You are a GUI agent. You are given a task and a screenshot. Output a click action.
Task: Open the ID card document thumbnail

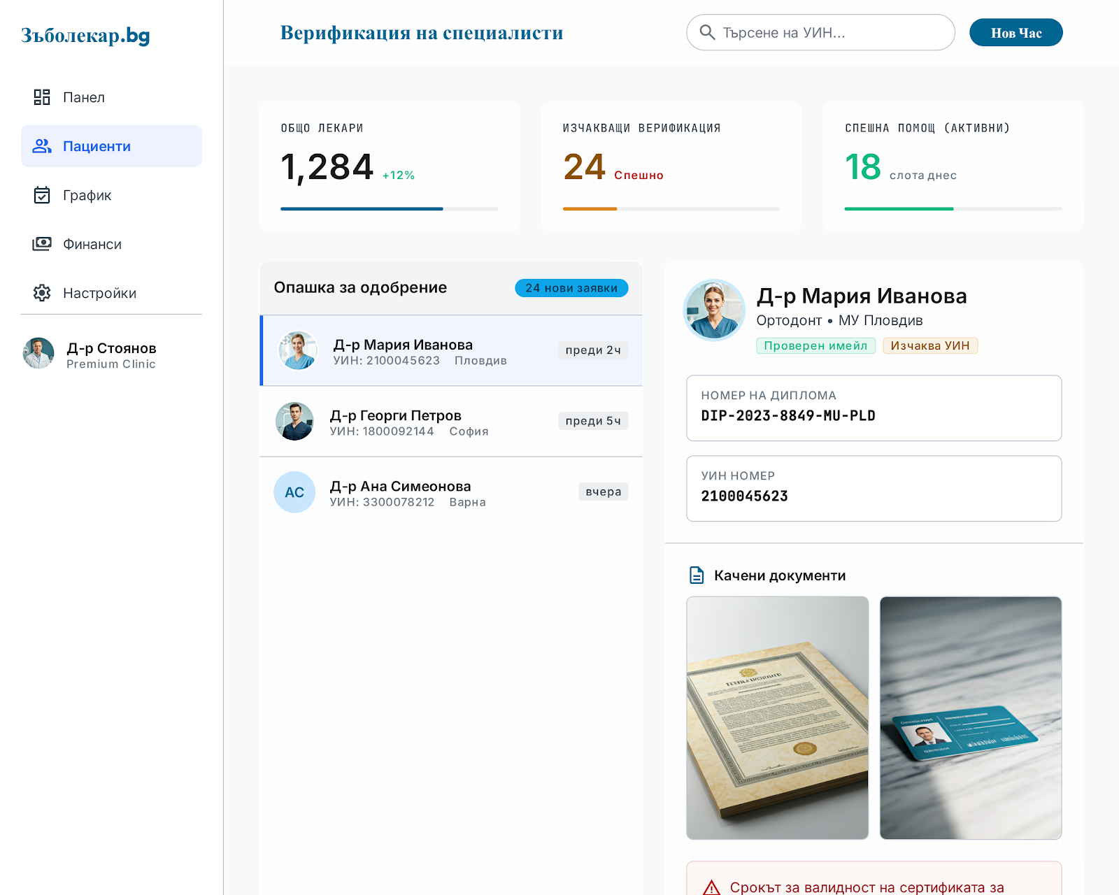[x=971, y=718]
